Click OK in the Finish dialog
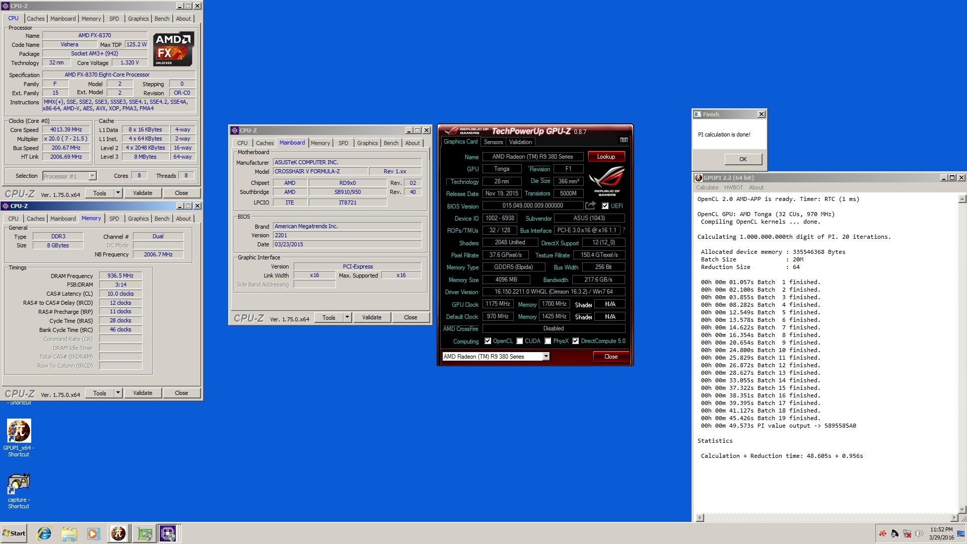The height and width of the screenshot is (544, 967). click(x=743, y=159)
